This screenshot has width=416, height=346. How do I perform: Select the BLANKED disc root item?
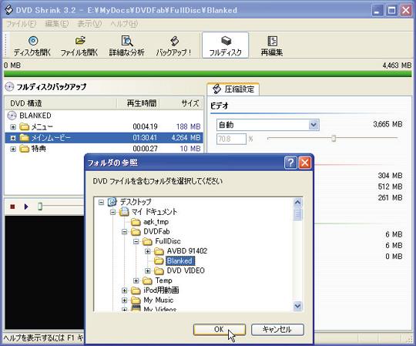click(x=30, y=116)
